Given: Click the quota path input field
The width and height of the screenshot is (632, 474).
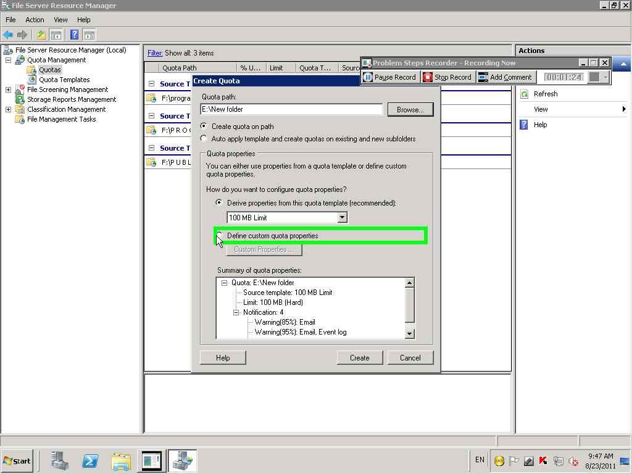Looking at the screenshot, I should [x=290, y=109].
